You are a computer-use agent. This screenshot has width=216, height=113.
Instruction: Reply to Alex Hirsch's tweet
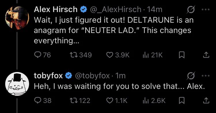click(42, 55)
